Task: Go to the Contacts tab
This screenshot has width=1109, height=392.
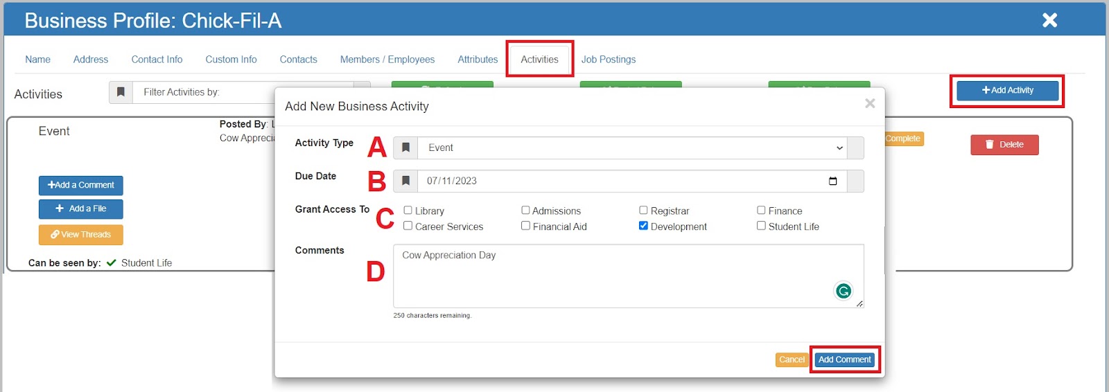Action: click(298, 60)
